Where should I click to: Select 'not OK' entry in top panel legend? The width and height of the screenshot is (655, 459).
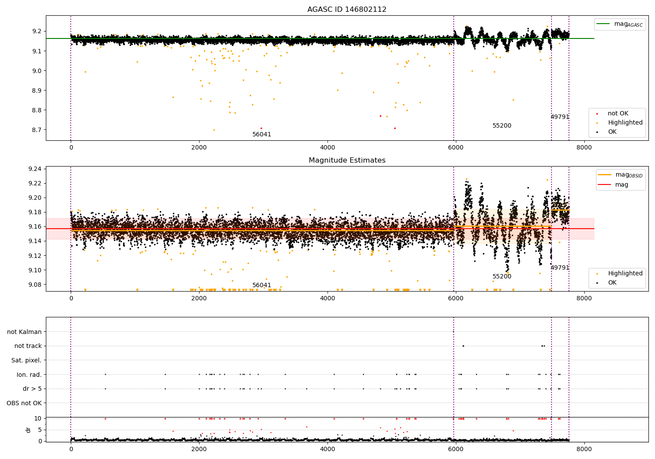[x=618, y=114]
